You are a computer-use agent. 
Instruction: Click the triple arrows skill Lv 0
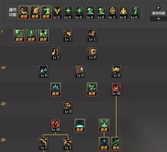68,108
